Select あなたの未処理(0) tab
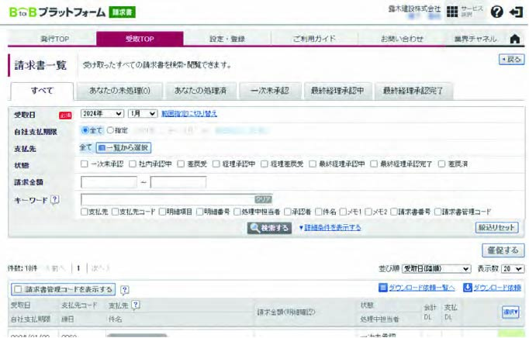The height and width of the screenshot is (338, 529). tap(119, 91)
